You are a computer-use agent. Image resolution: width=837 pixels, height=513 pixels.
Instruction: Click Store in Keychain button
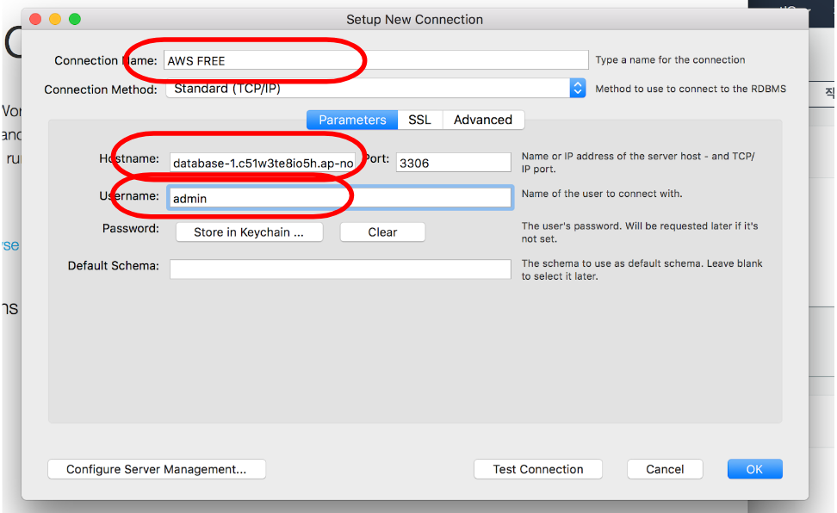point(249,232)
